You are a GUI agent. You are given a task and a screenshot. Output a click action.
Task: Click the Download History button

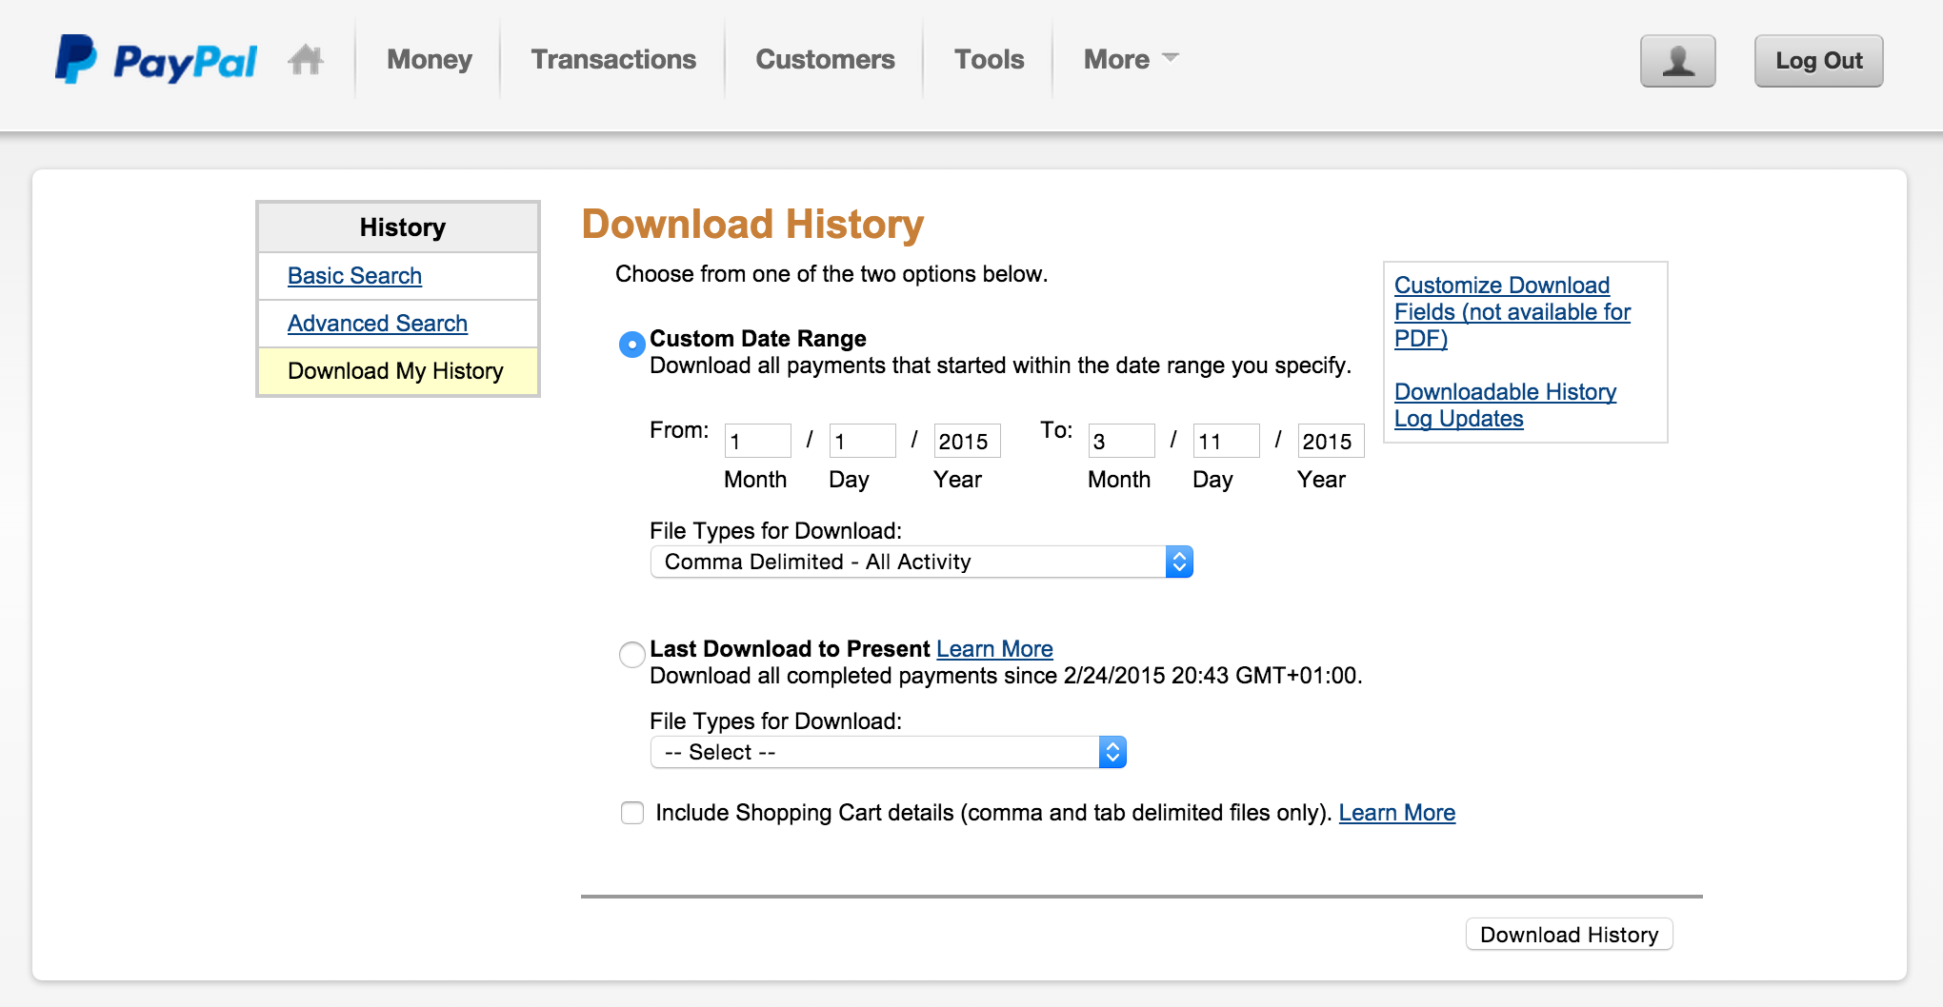1570,935
